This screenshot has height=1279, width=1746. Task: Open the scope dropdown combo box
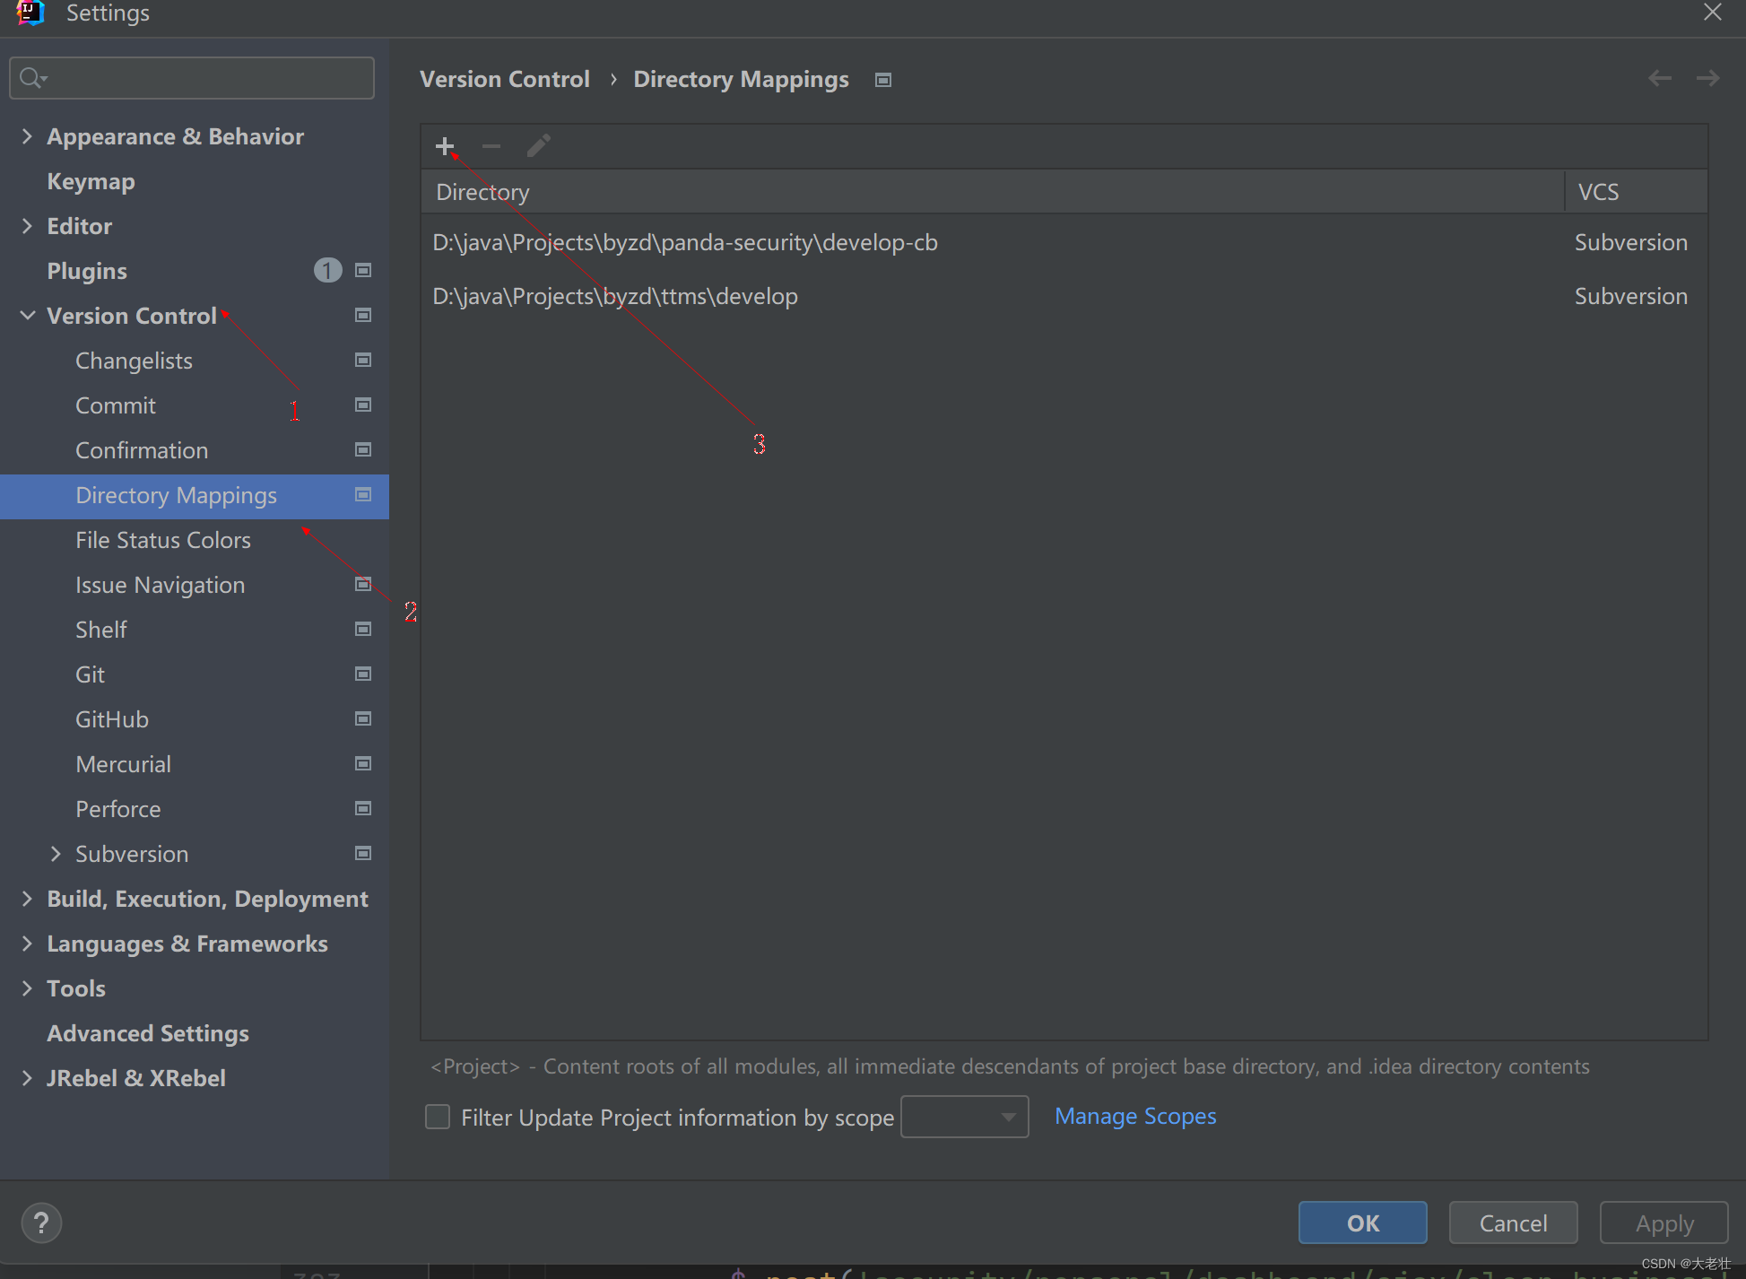[x=964, y=1117]
